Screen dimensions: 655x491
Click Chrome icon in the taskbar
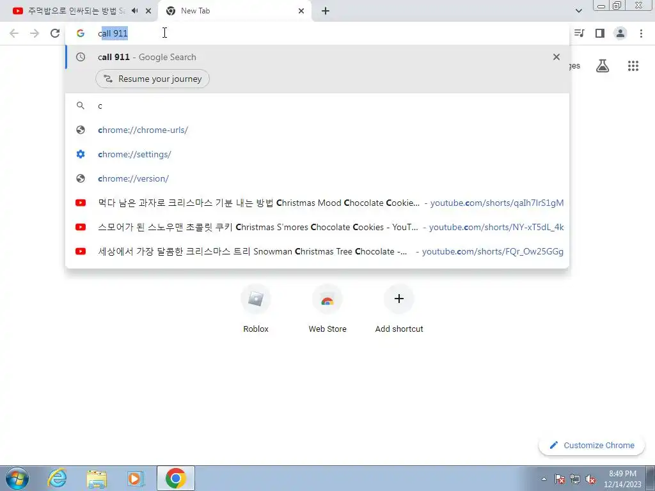point(176,478)
